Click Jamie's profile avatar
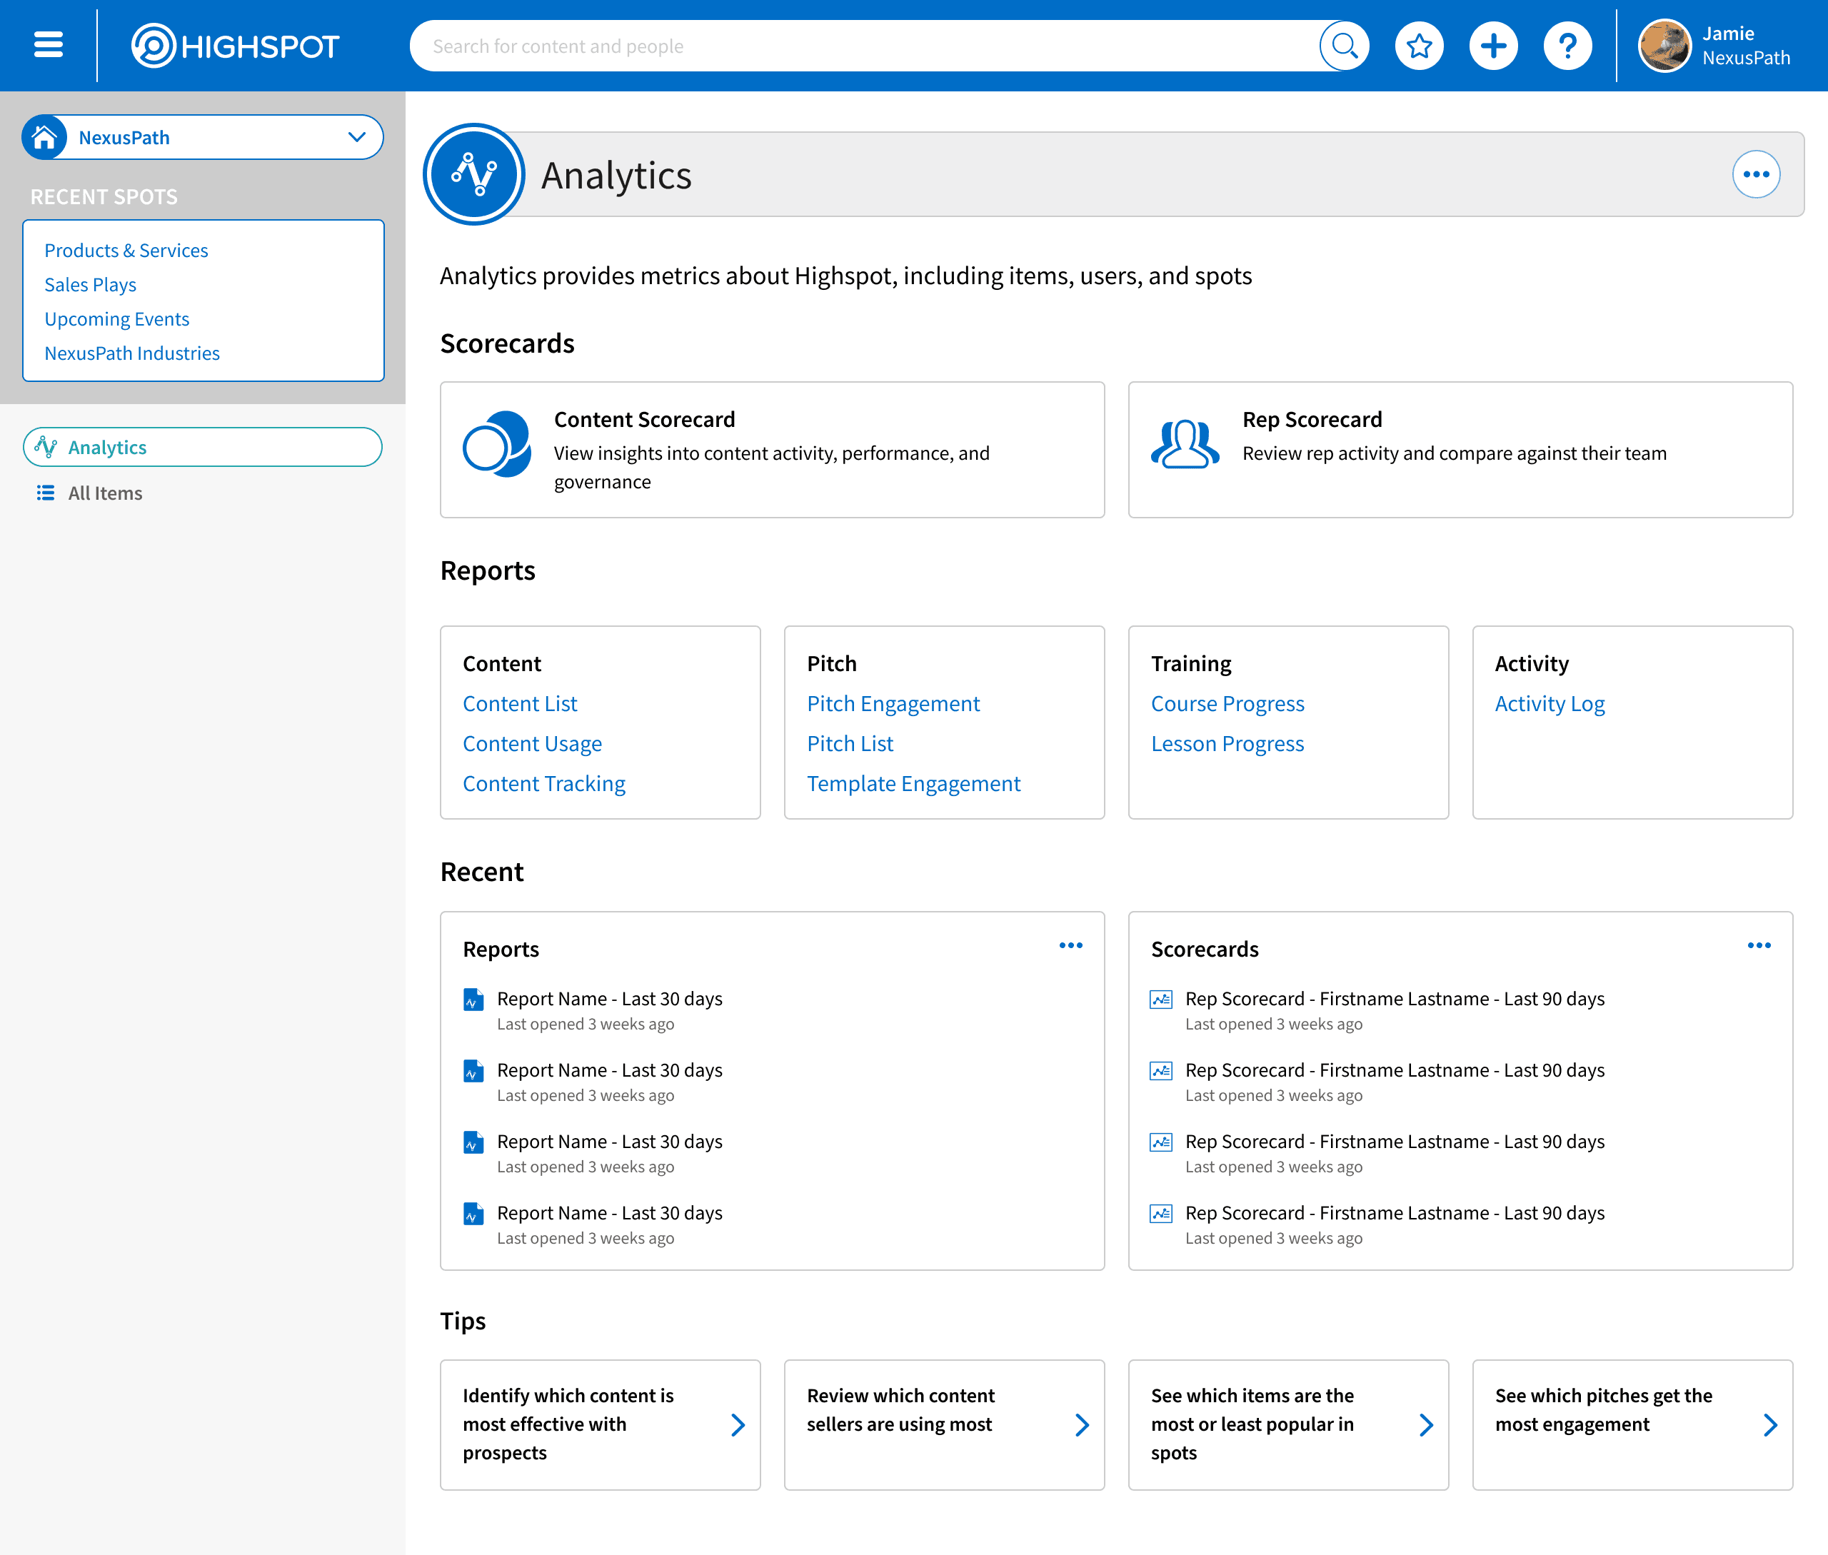1828x1555 pixels. 1664,46
